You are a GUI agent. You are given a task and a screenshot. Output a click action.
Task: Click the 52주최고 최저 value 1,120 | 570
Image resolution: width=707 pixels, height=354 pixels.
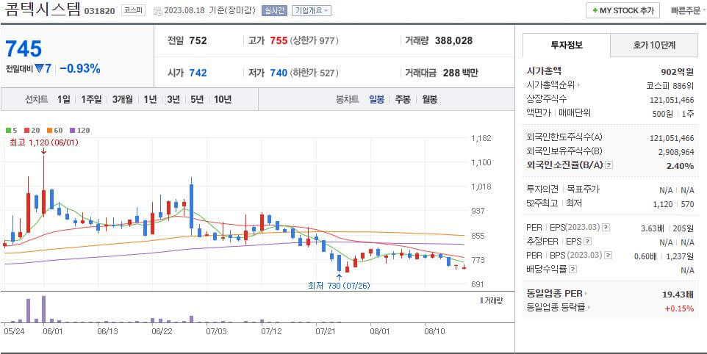(673, 204)
